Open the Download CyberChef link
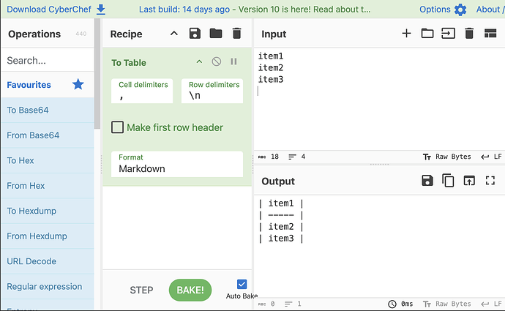Viewport: 505px width, 311px height. (x=49, y=10)
